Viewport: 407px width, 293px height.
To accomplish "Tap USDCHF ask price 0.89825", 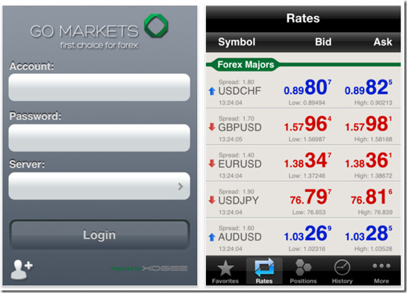I will pyautogui.click(x=368, y=87).
